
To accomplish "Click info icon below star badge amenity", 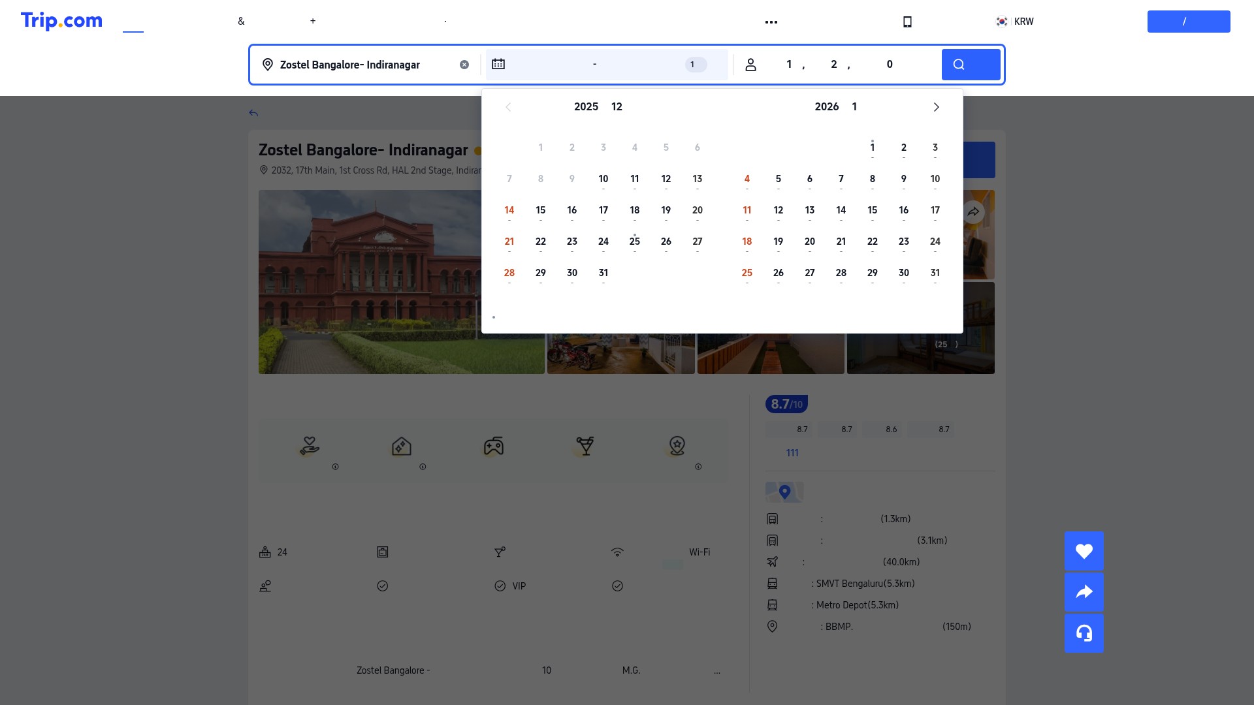I will click(x=698, y=467).
